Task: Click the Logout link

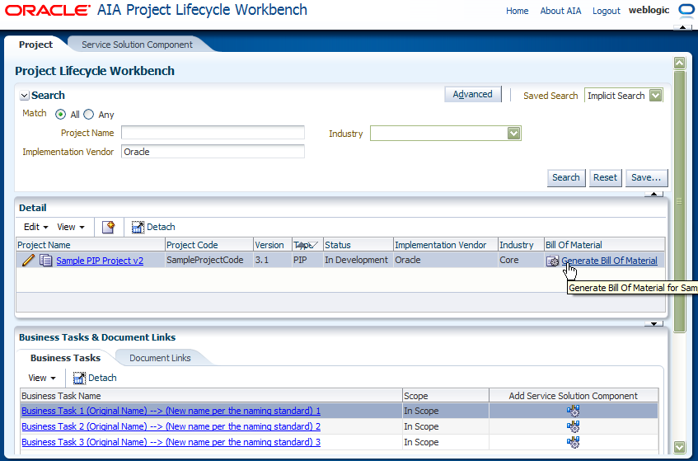Action: (607, 11)
